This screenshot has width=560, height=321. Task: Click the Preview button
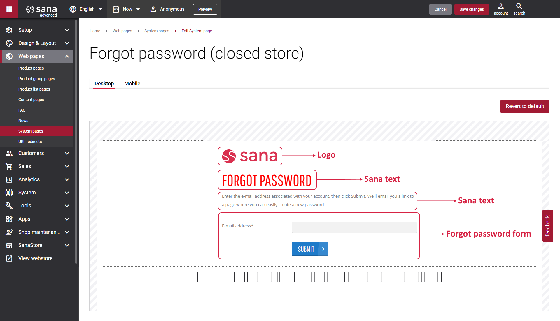point(205,9)
